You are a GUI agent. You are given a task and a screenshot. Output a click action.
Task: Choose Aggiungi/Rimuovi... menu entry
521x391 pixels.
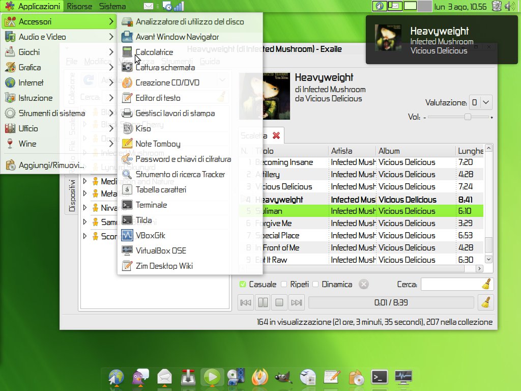point(59,165)
